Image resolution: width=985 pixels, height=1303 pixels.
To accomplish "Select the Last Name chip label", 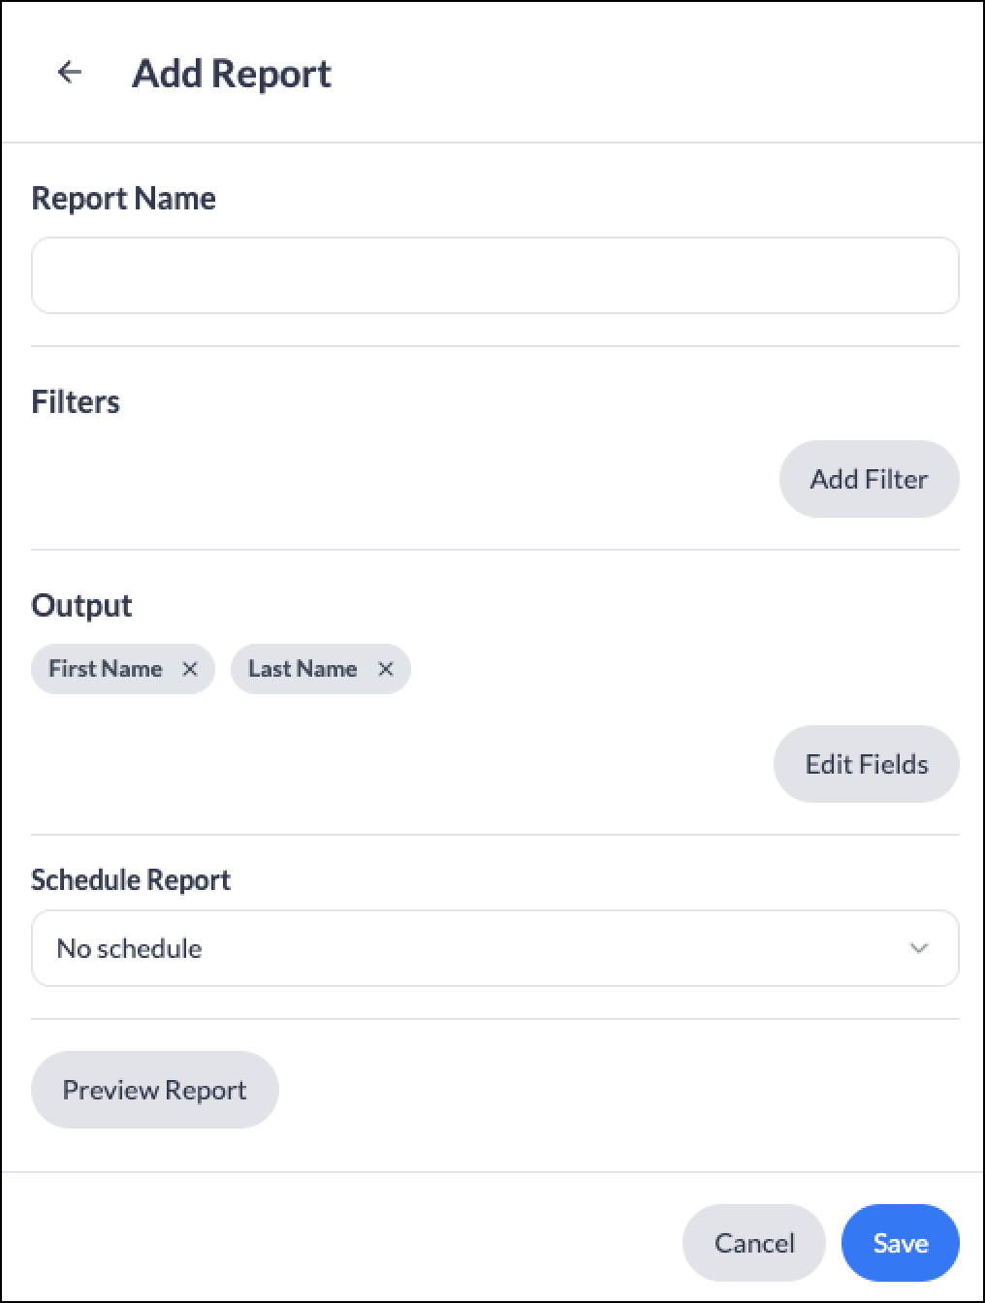I will tap(302, 669).
